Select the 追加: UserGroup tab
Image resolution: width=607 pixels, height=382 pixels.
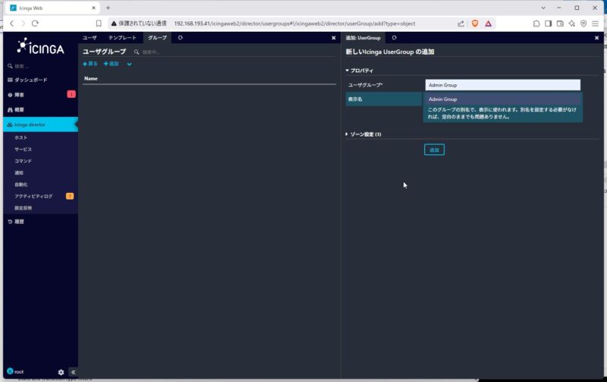[x=363, y=37]
